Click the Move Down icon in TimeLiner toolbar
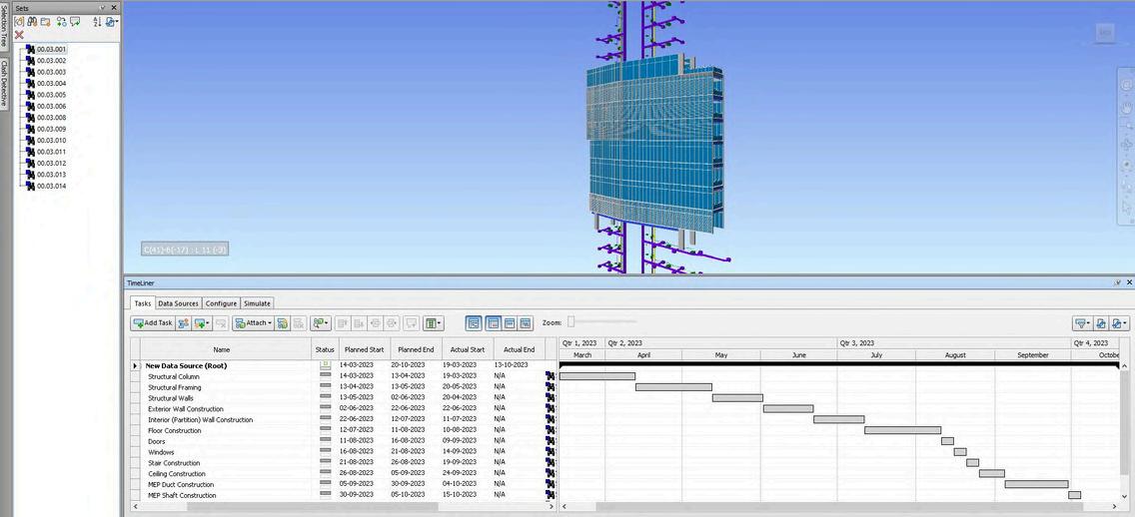This screenshot has height=517, width=1135. [x=359, y=323]
